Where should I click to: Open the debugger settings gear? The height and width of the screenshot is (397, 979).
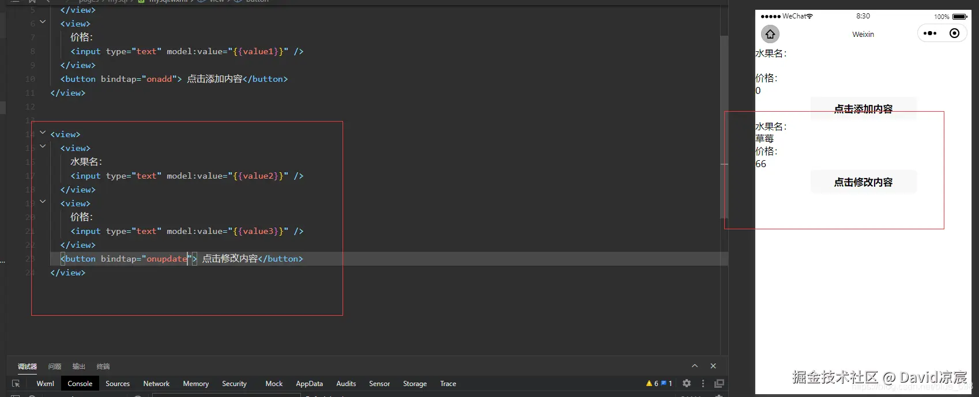click(687, 383)
